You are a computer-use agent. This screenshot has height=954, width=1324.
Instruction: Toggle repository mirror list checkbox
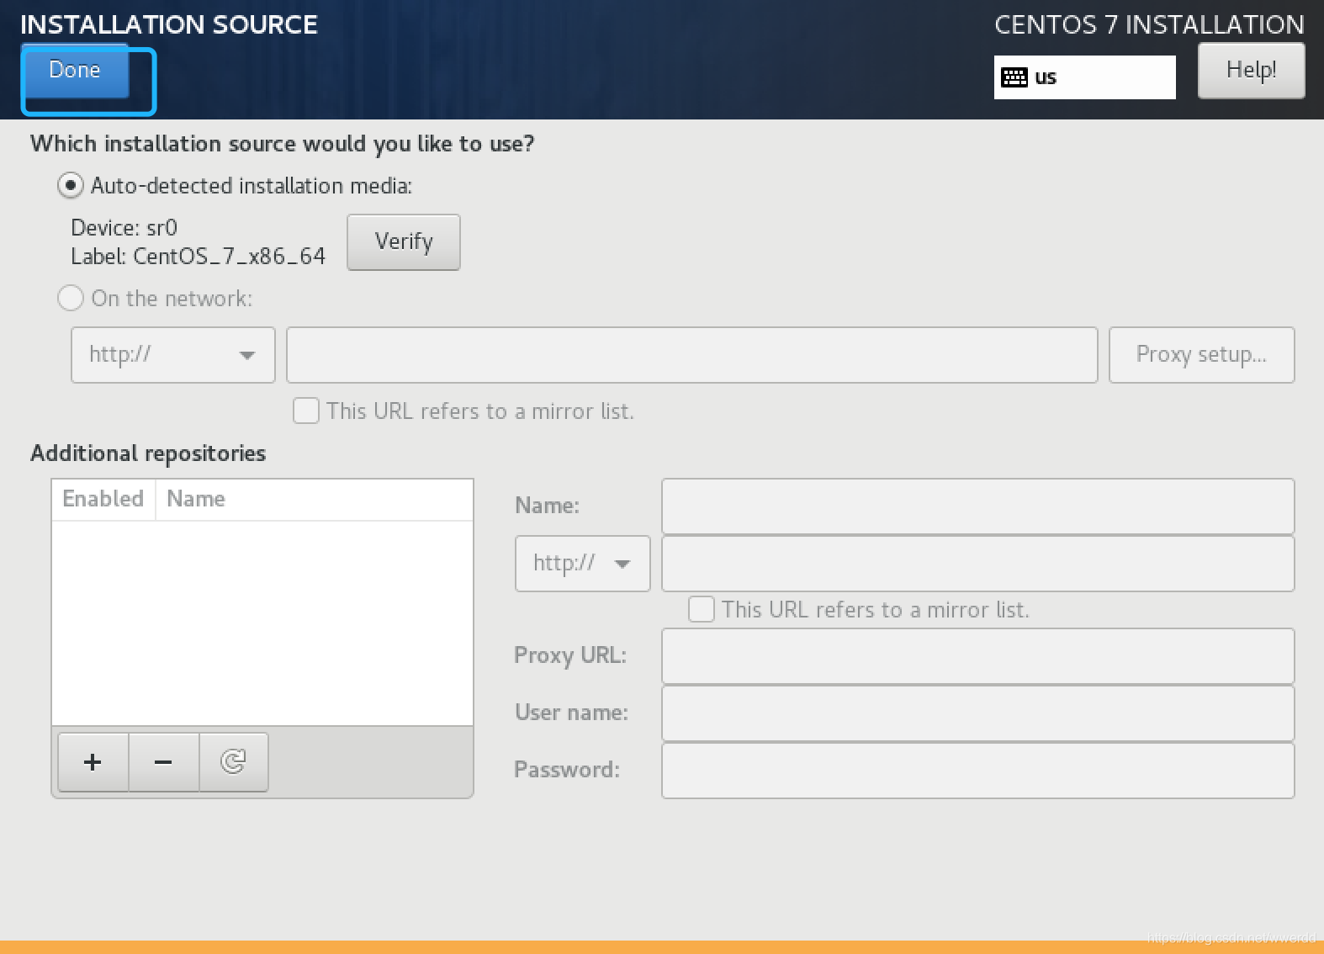pyautogui.click(x=702, y=609)
